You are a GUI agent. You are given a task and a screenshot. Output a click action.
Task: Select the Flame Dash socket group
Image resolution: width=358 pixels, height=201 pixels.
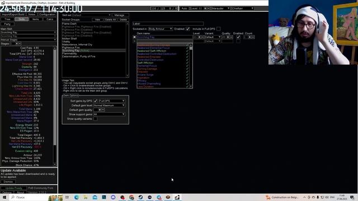click(93, 23)
